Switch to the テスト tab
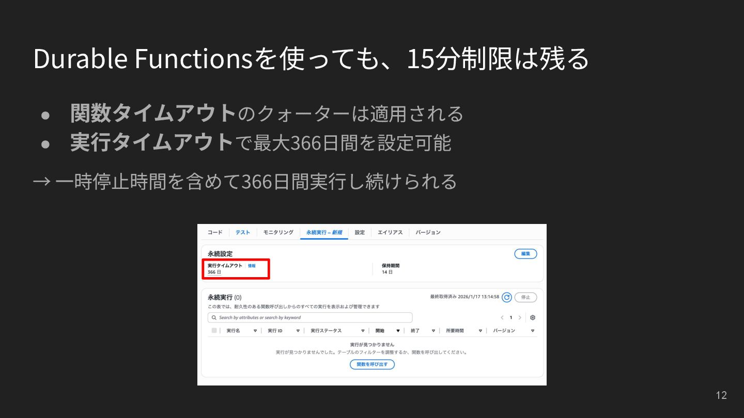Screen dimensions: 744x418 coord(243,232)
